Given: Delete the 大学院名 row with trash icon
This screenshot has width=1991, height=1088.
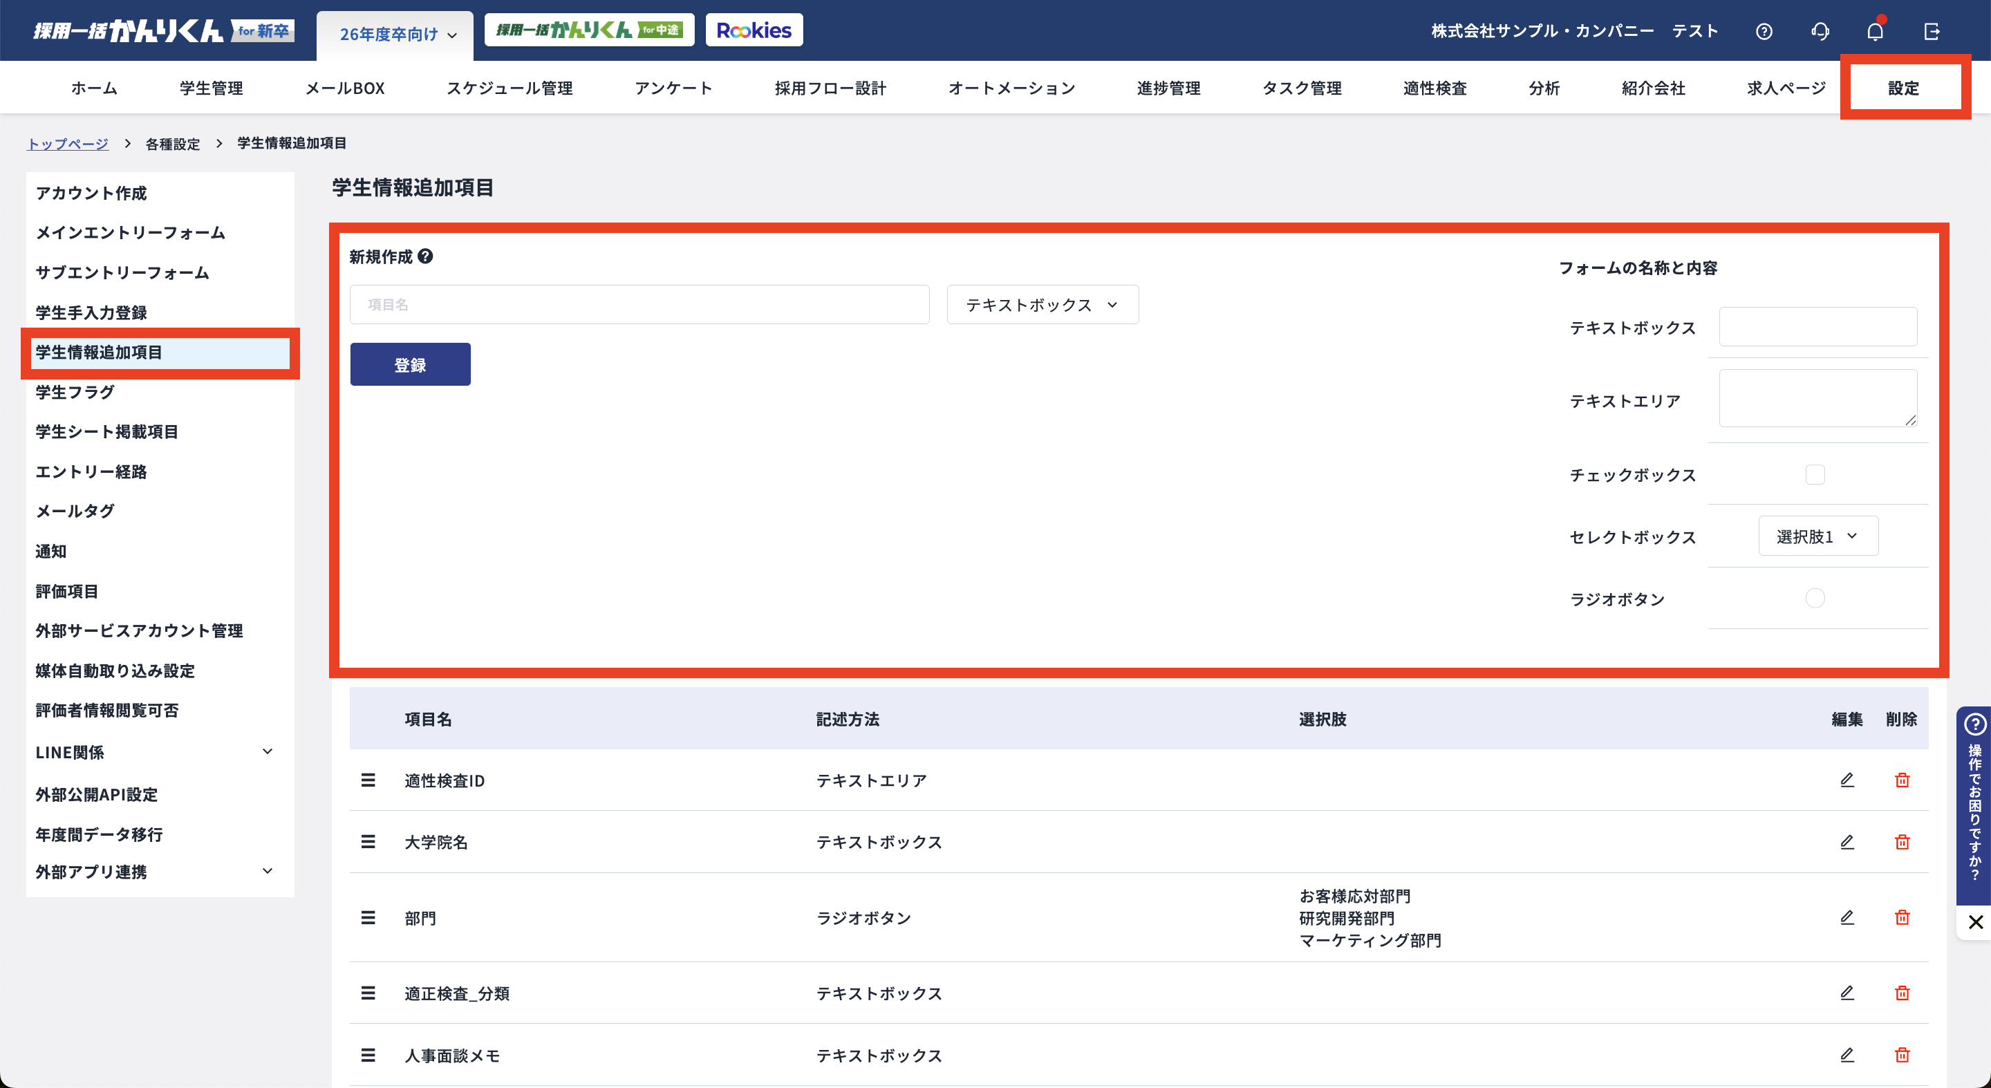Looking at the screenshot, I should click(1902, 841).
